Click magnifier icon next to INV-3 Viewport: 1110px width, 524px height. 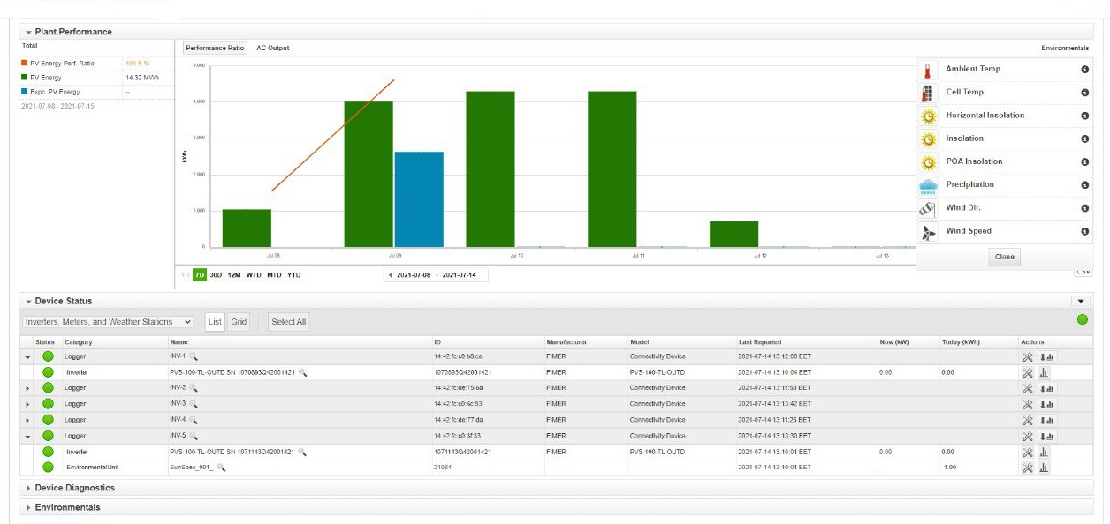[x=193, y=404]
